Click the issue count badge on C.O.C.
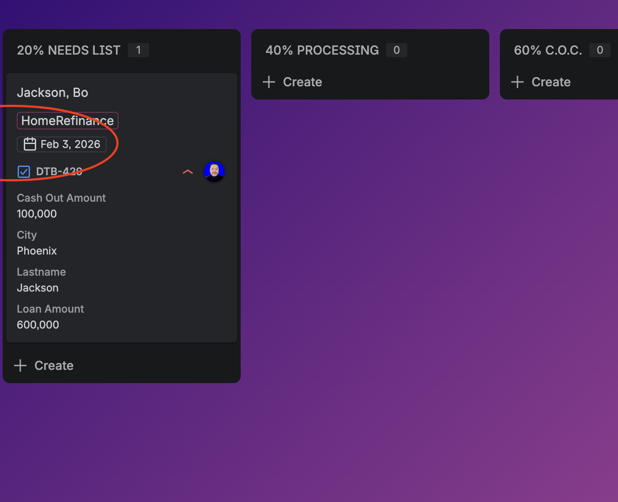 point(599,50)
